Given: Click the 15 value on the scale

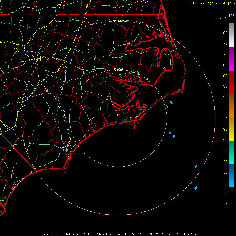Looking at the screenshot, I should coord(225,173).
